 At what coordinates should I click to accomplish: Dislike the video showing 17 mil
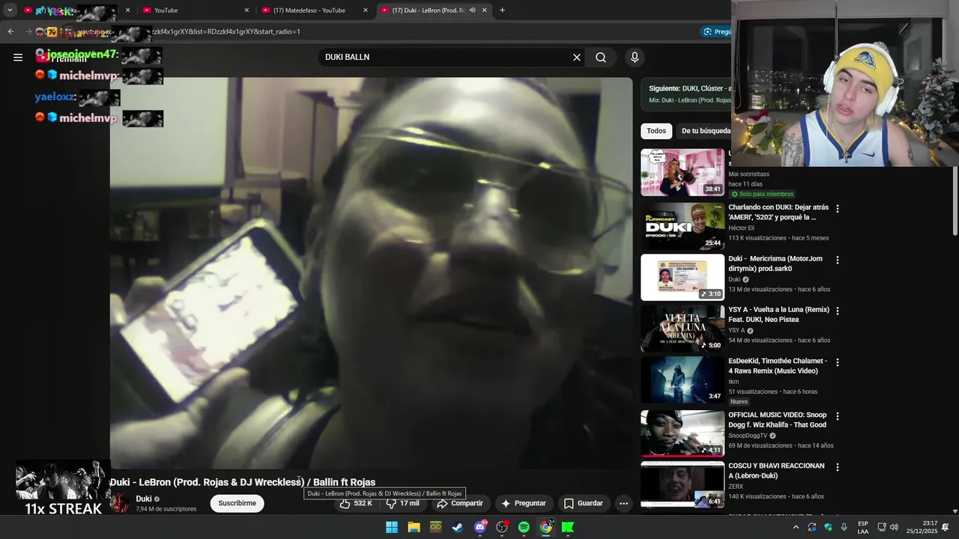click(x=402, y=503)
